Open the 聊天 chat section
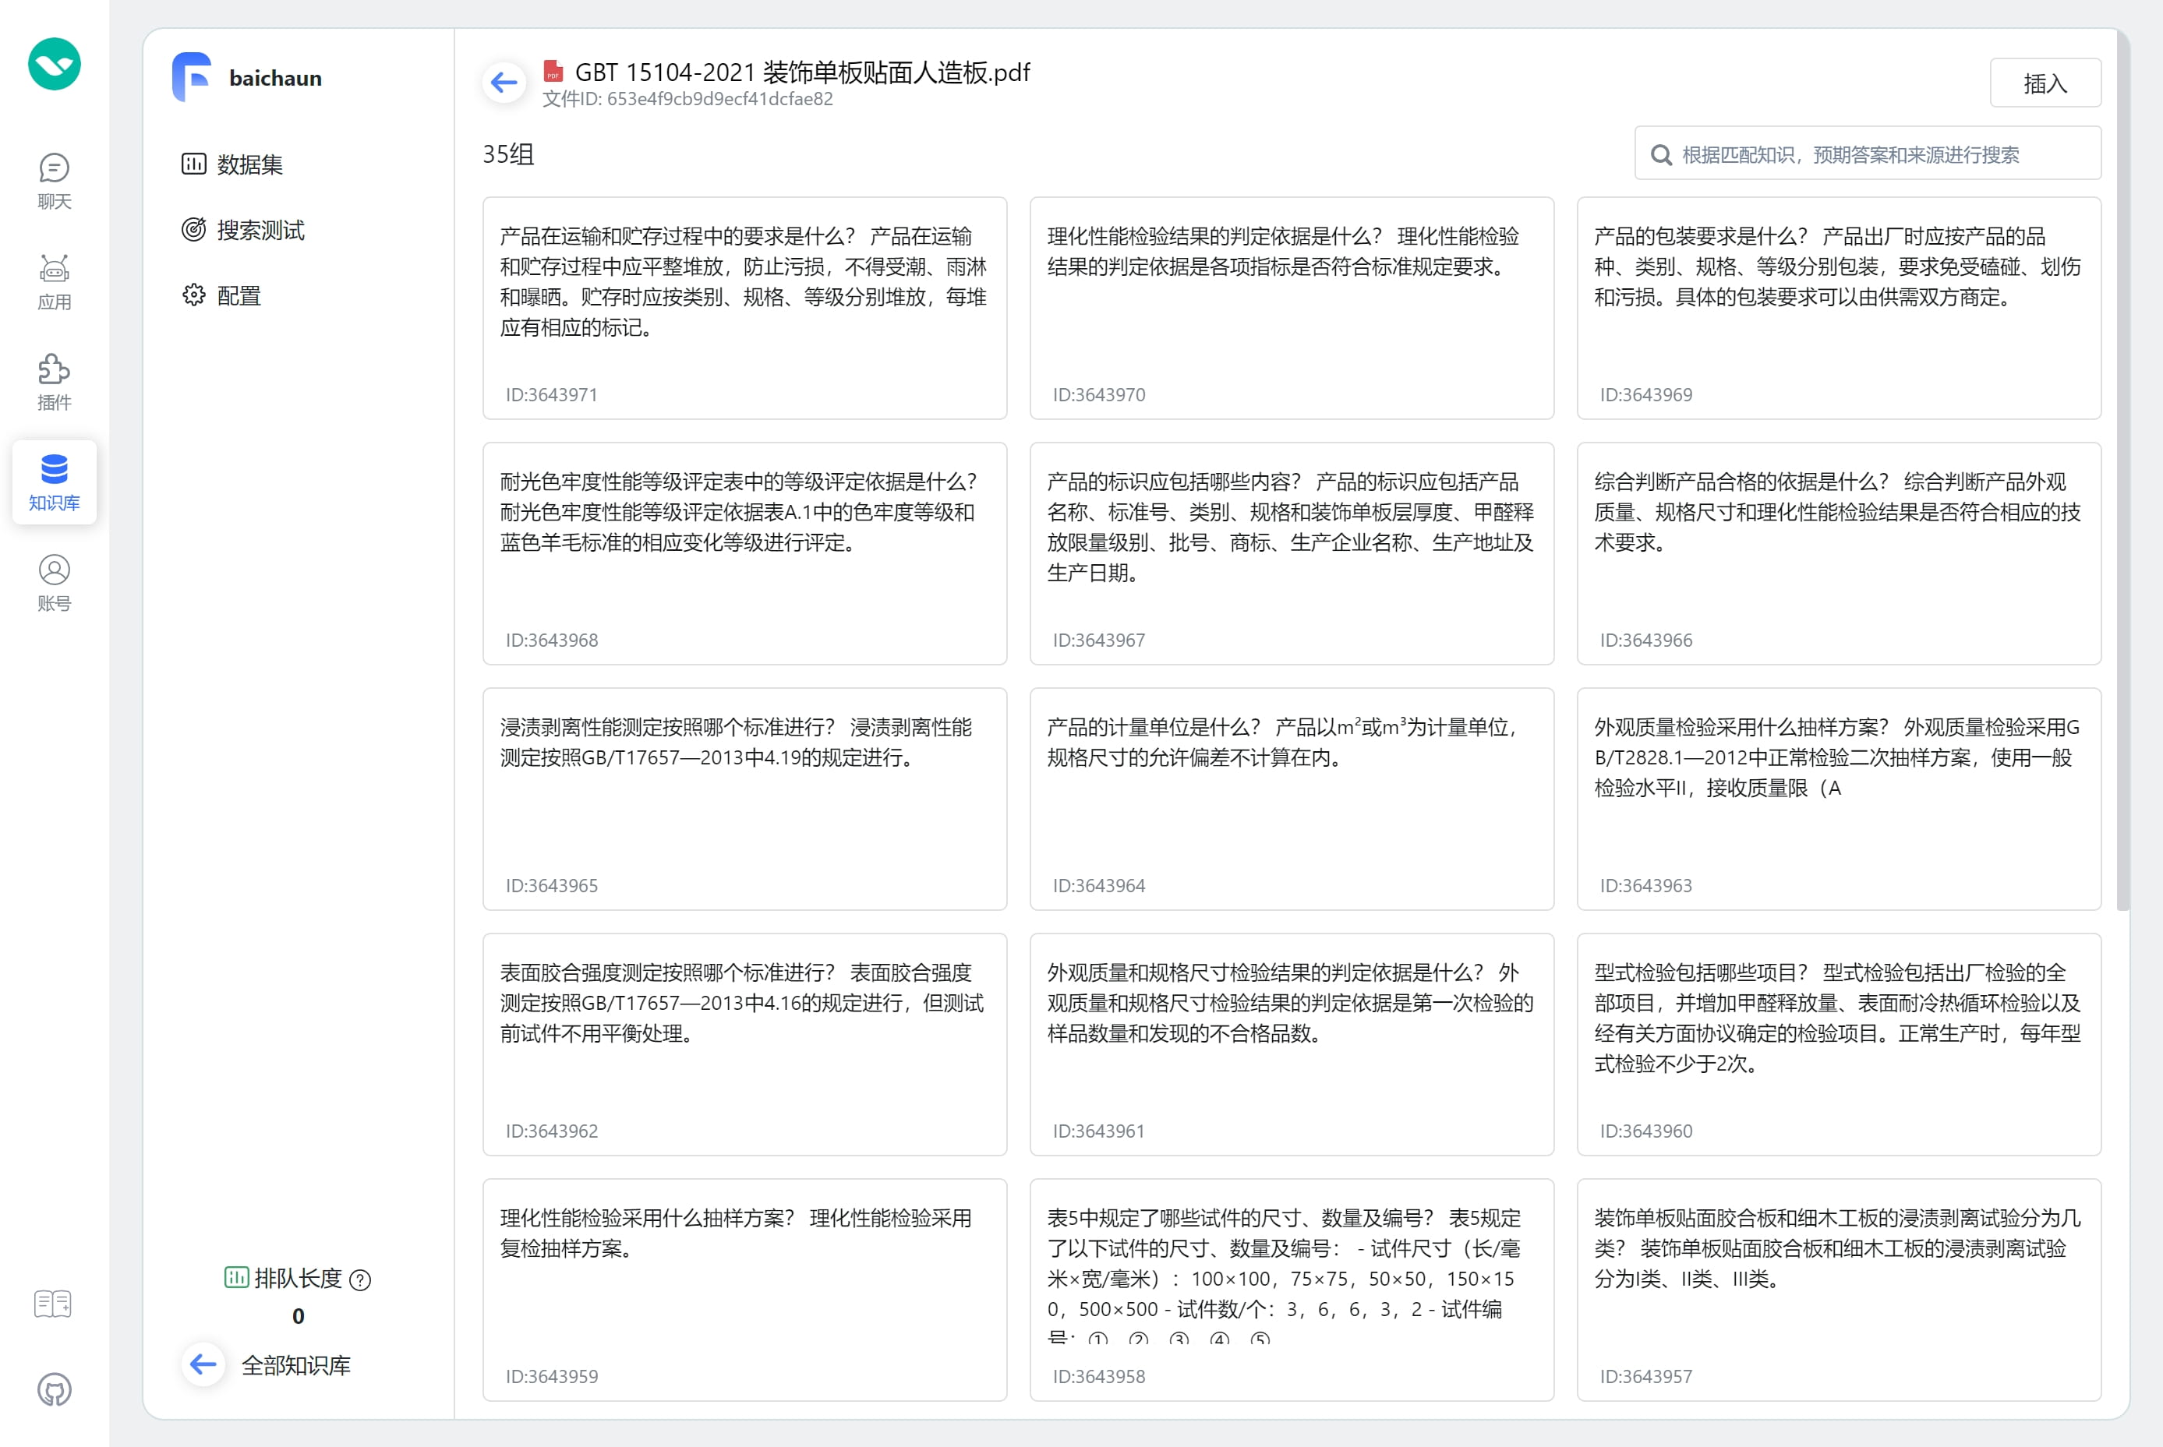The height and width of the screenshot is (1447, 2163). (x=55, y=182)
